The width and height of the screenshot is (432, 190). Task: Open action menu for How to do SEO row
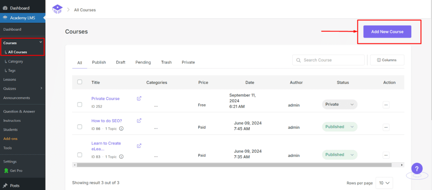click(x=386, y=127)
